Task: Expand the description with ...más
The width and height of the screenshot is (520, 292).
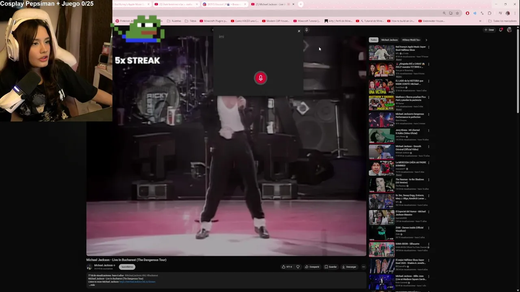Action: tap(92, 285)
